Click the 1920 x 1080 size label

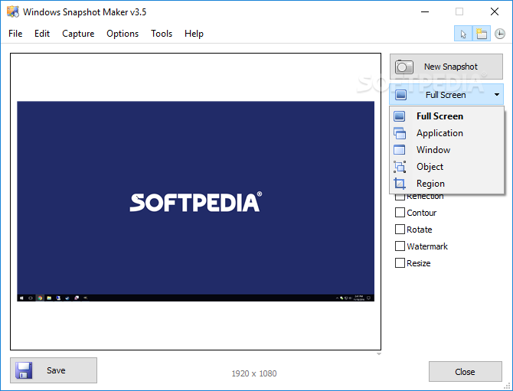point(254,373)
